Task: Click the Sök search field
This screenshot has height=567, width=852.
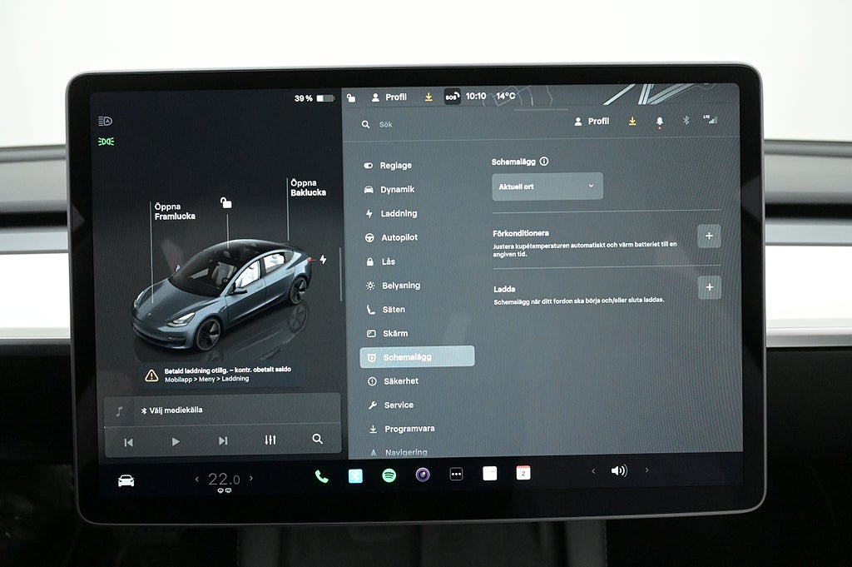Action: [x=433, y=124]
